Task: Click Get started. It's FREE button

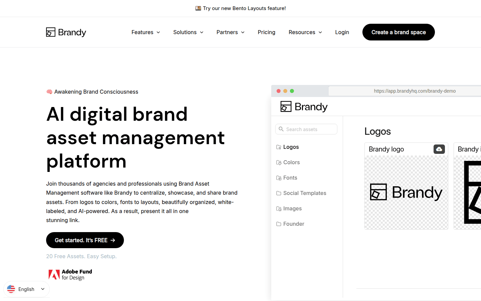Action: pyautogui.click(x=85, y=240)
